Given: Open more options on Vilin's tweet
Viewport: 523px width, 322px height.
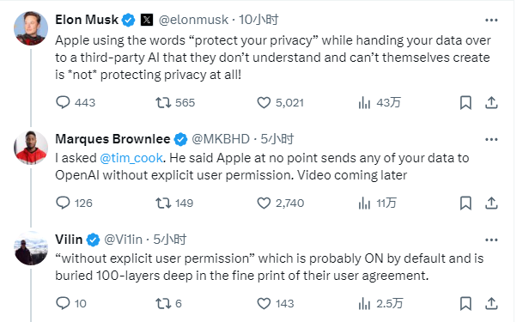Looking at the screenshot, I should [x=491, y=240].
